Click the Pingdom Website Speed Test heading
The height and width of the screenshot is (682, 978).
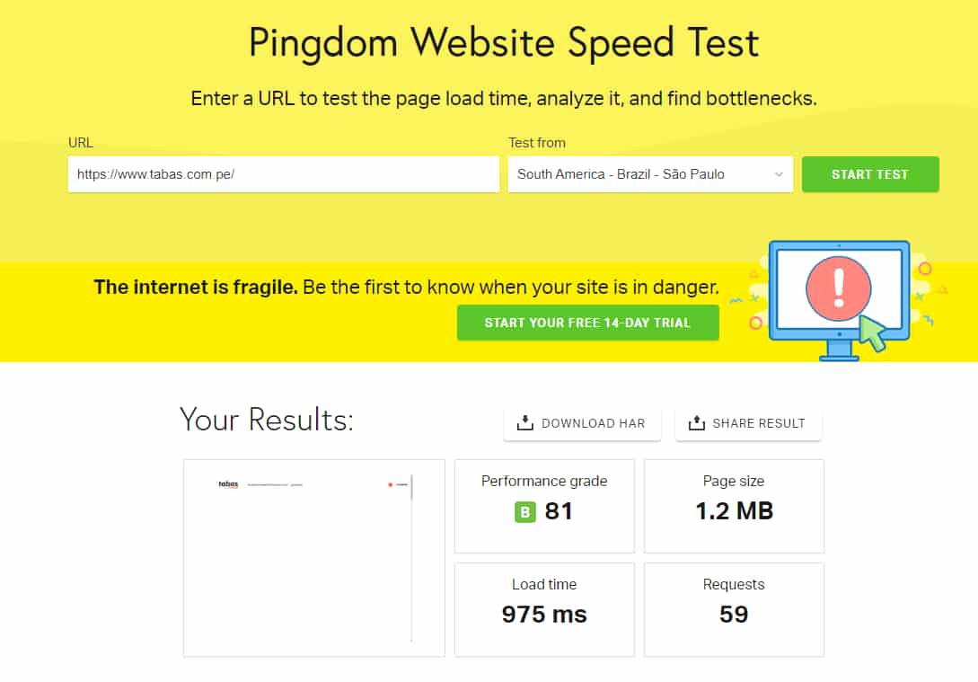[504, 42]
